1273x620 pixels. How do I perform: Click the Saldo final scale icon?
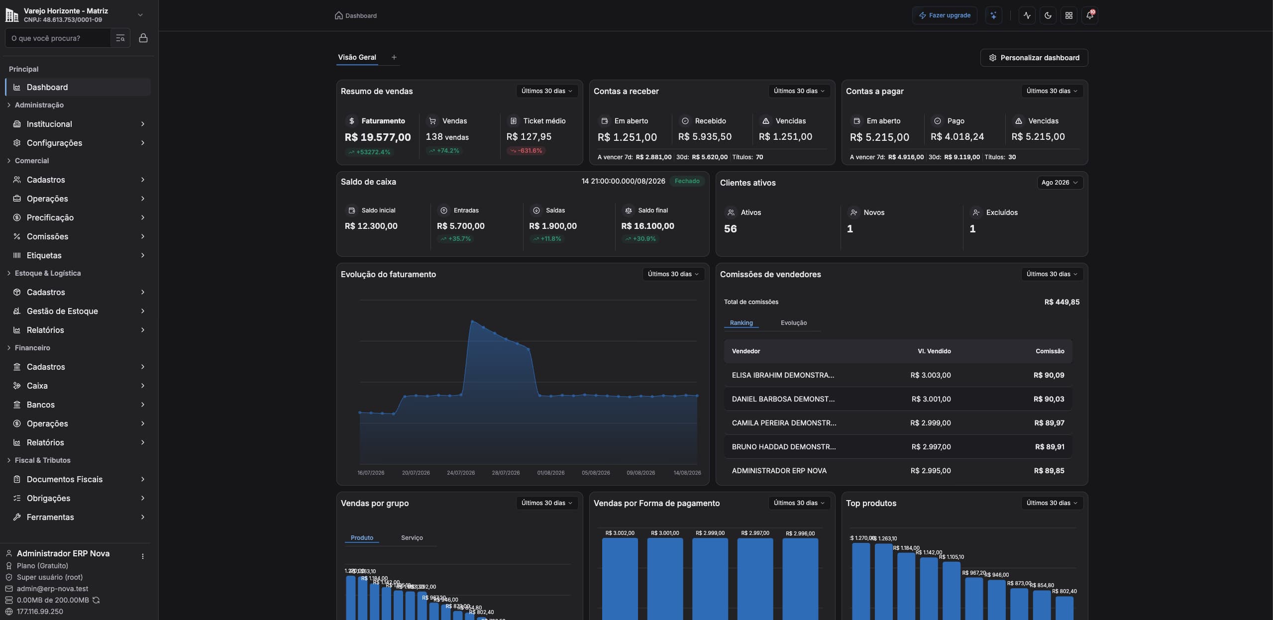pos(629,210)
